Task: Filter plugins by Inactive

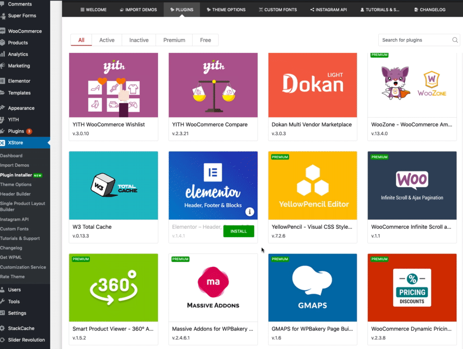Action: coord(139,40)
